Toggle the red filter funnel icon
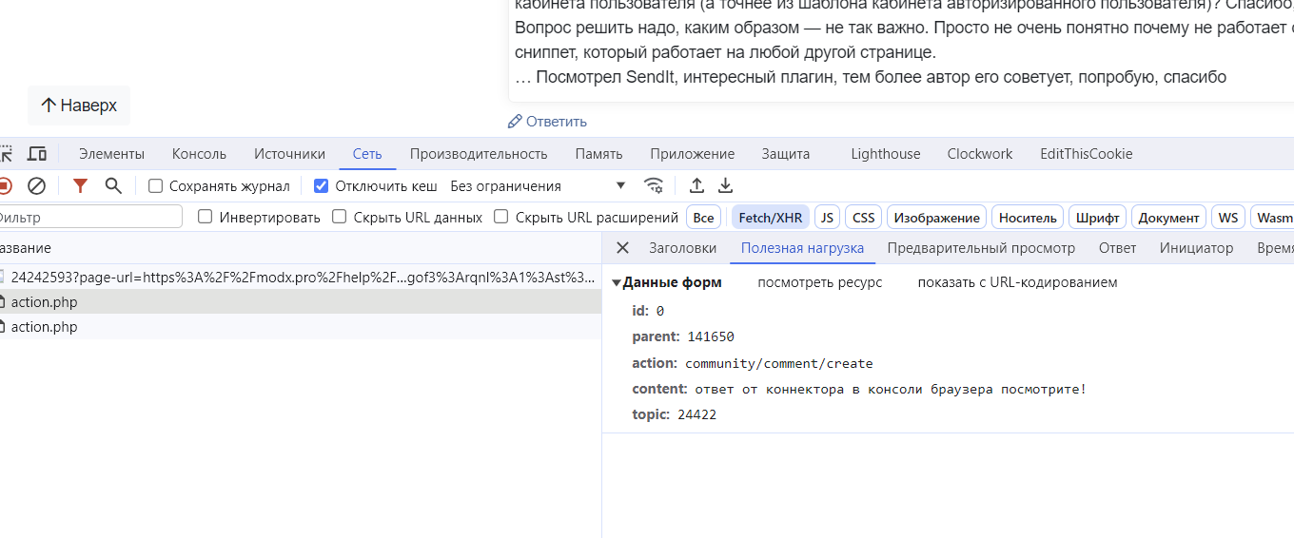Image resolution: width=1294 pixels, height=538 pixels. tap(81, 186)
